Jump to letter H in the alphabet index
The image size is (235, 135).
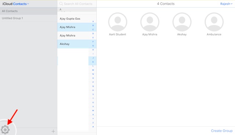[x=93, y=50]
